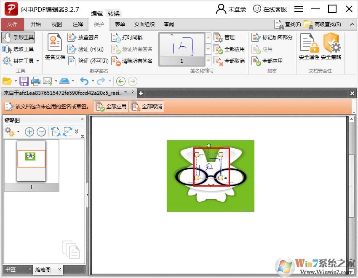This screenshot has height=278, width=358.
Task: Click the scanner icon
Action: point(64,81)
